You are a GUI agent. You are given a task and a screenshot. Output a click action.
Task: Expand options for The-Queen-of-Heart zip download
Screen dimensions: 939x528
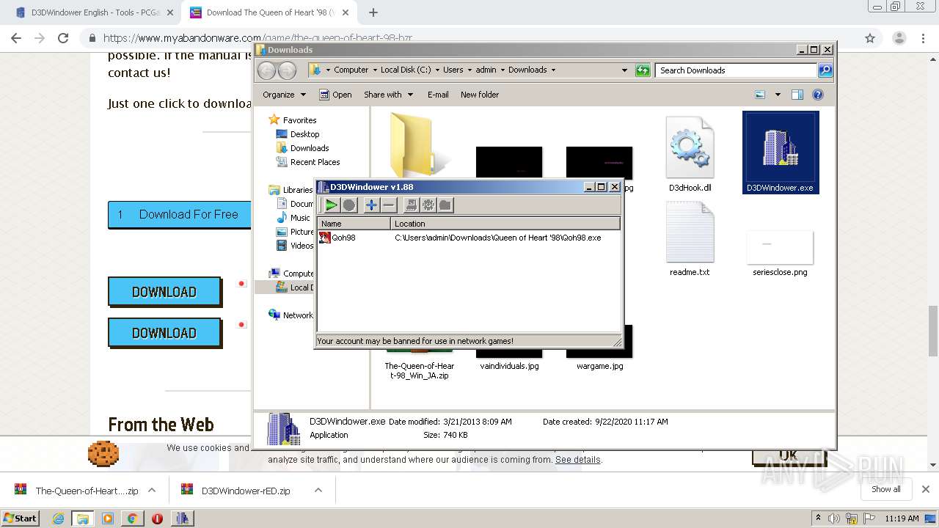[x=152, y=490]
